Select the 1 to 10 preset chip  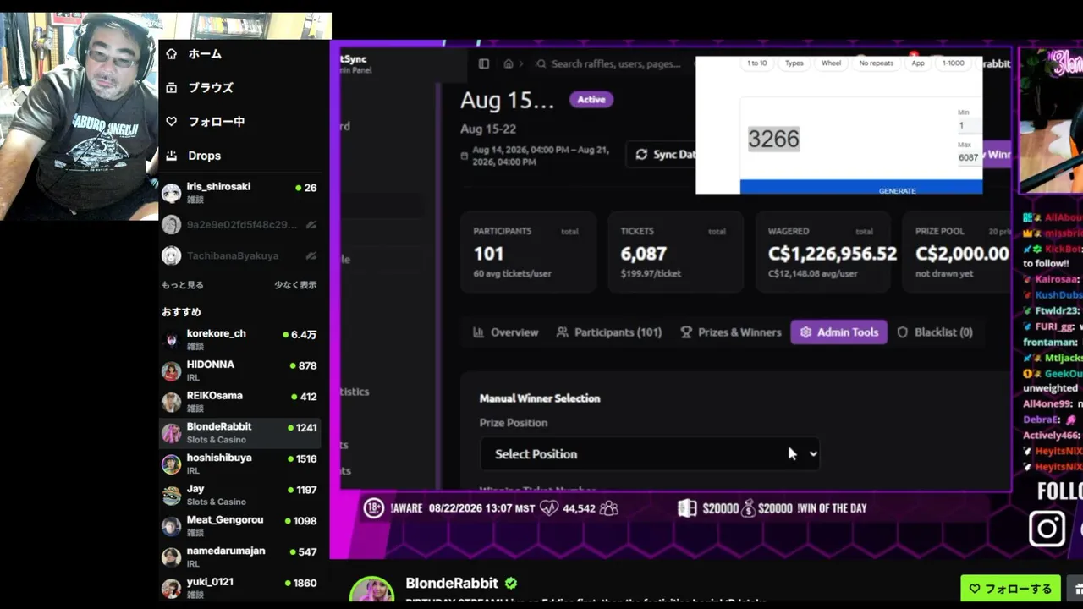[757, 63]
